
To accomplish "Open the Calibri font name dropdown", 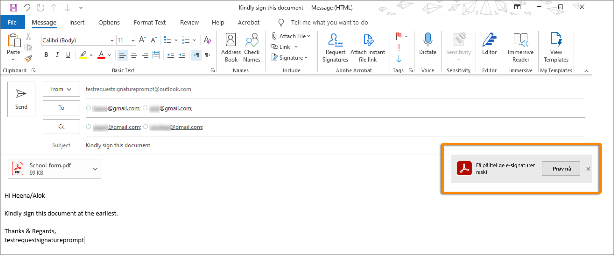I will coord(112,40).
